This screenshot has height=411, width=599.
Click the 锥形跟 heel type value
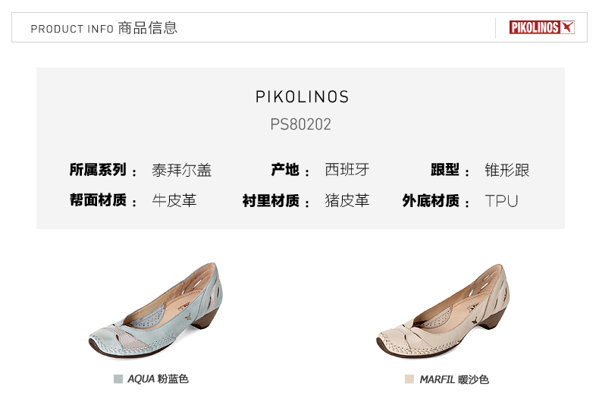pyautogui.click(x=507, y=170)
